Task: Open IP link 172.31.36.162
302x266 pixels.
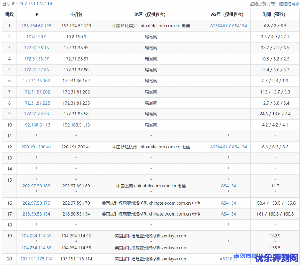Action: 36,81
